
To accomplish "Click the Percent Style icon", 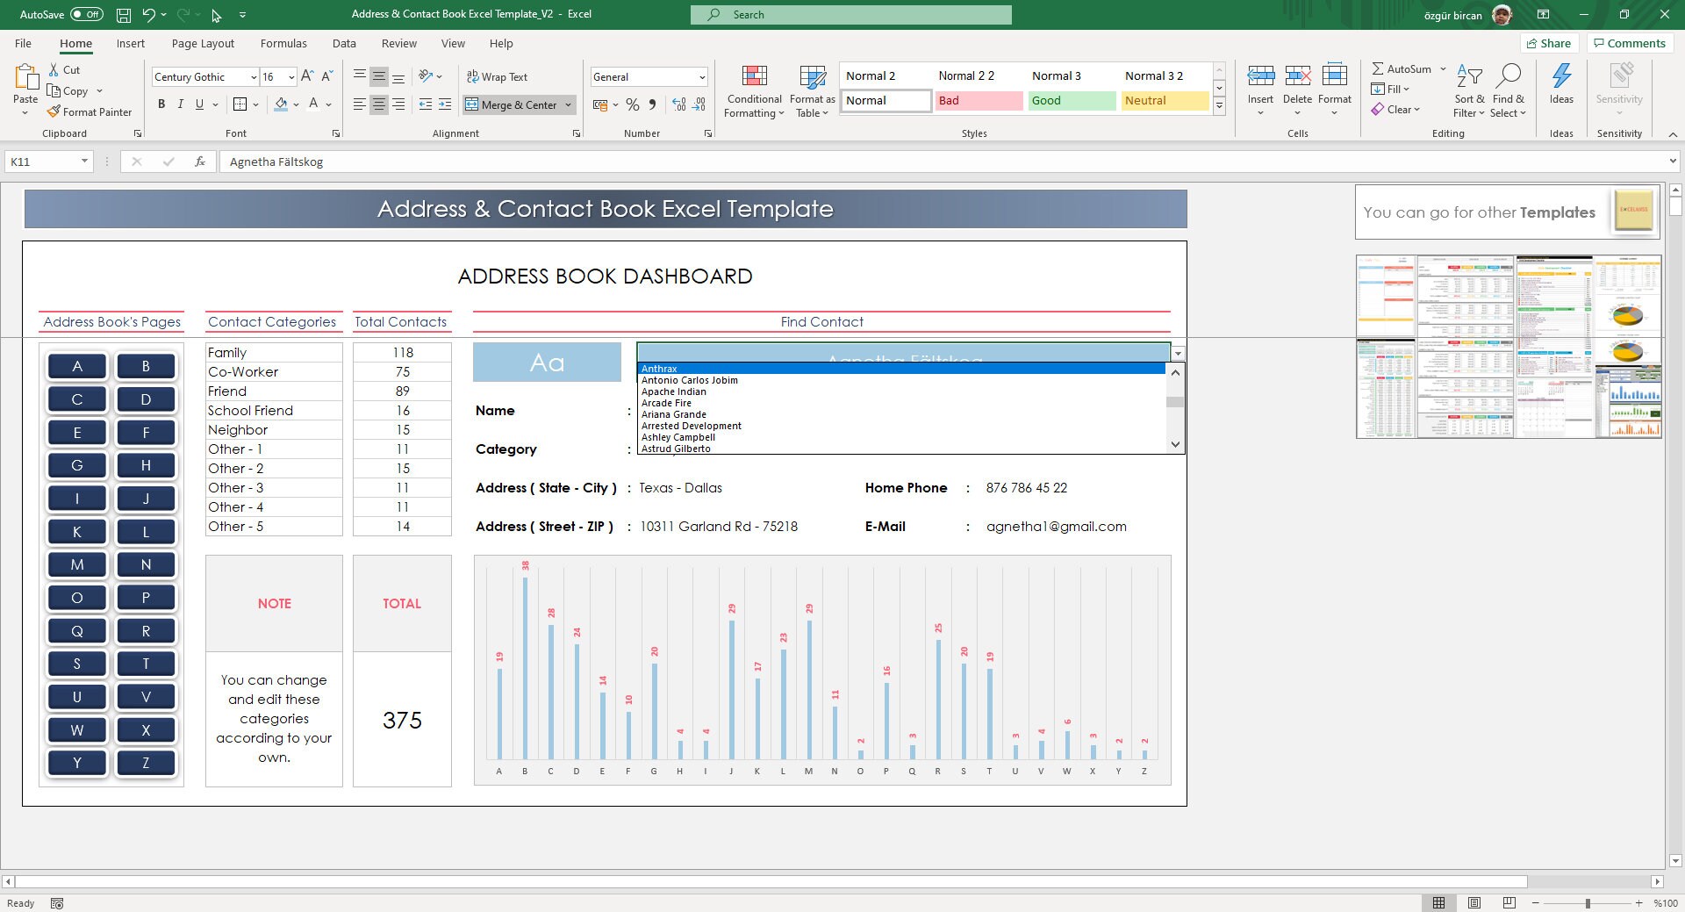I will (x=633, y=104).
